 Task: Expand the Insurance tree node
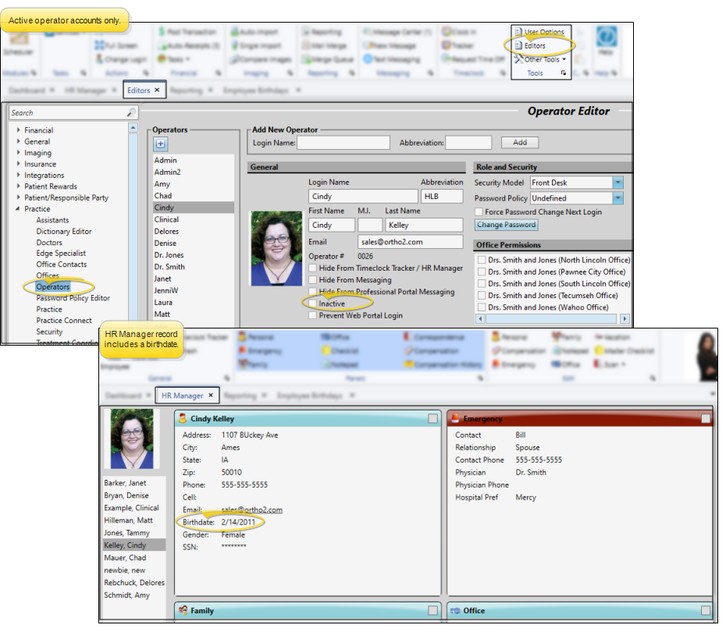coord(19,165)
